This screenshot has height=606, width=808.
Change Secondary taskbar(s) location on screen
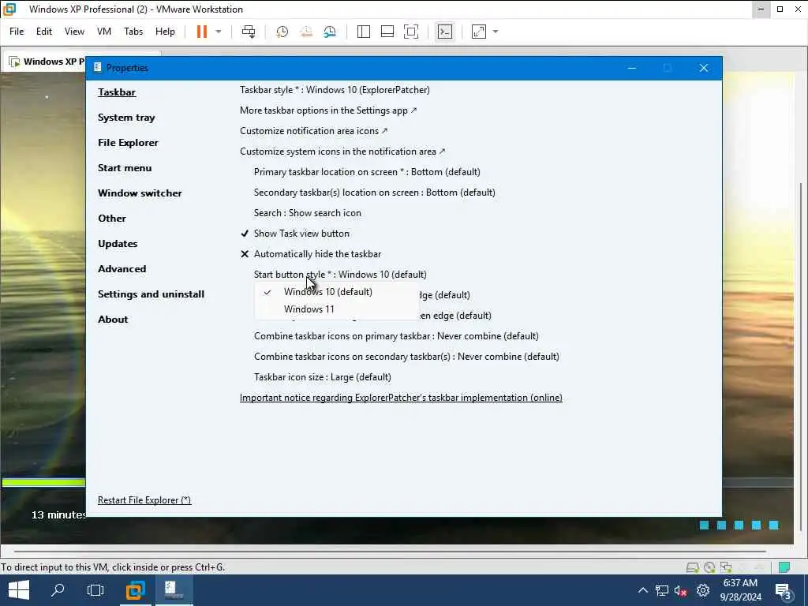[x=375, y=193]
